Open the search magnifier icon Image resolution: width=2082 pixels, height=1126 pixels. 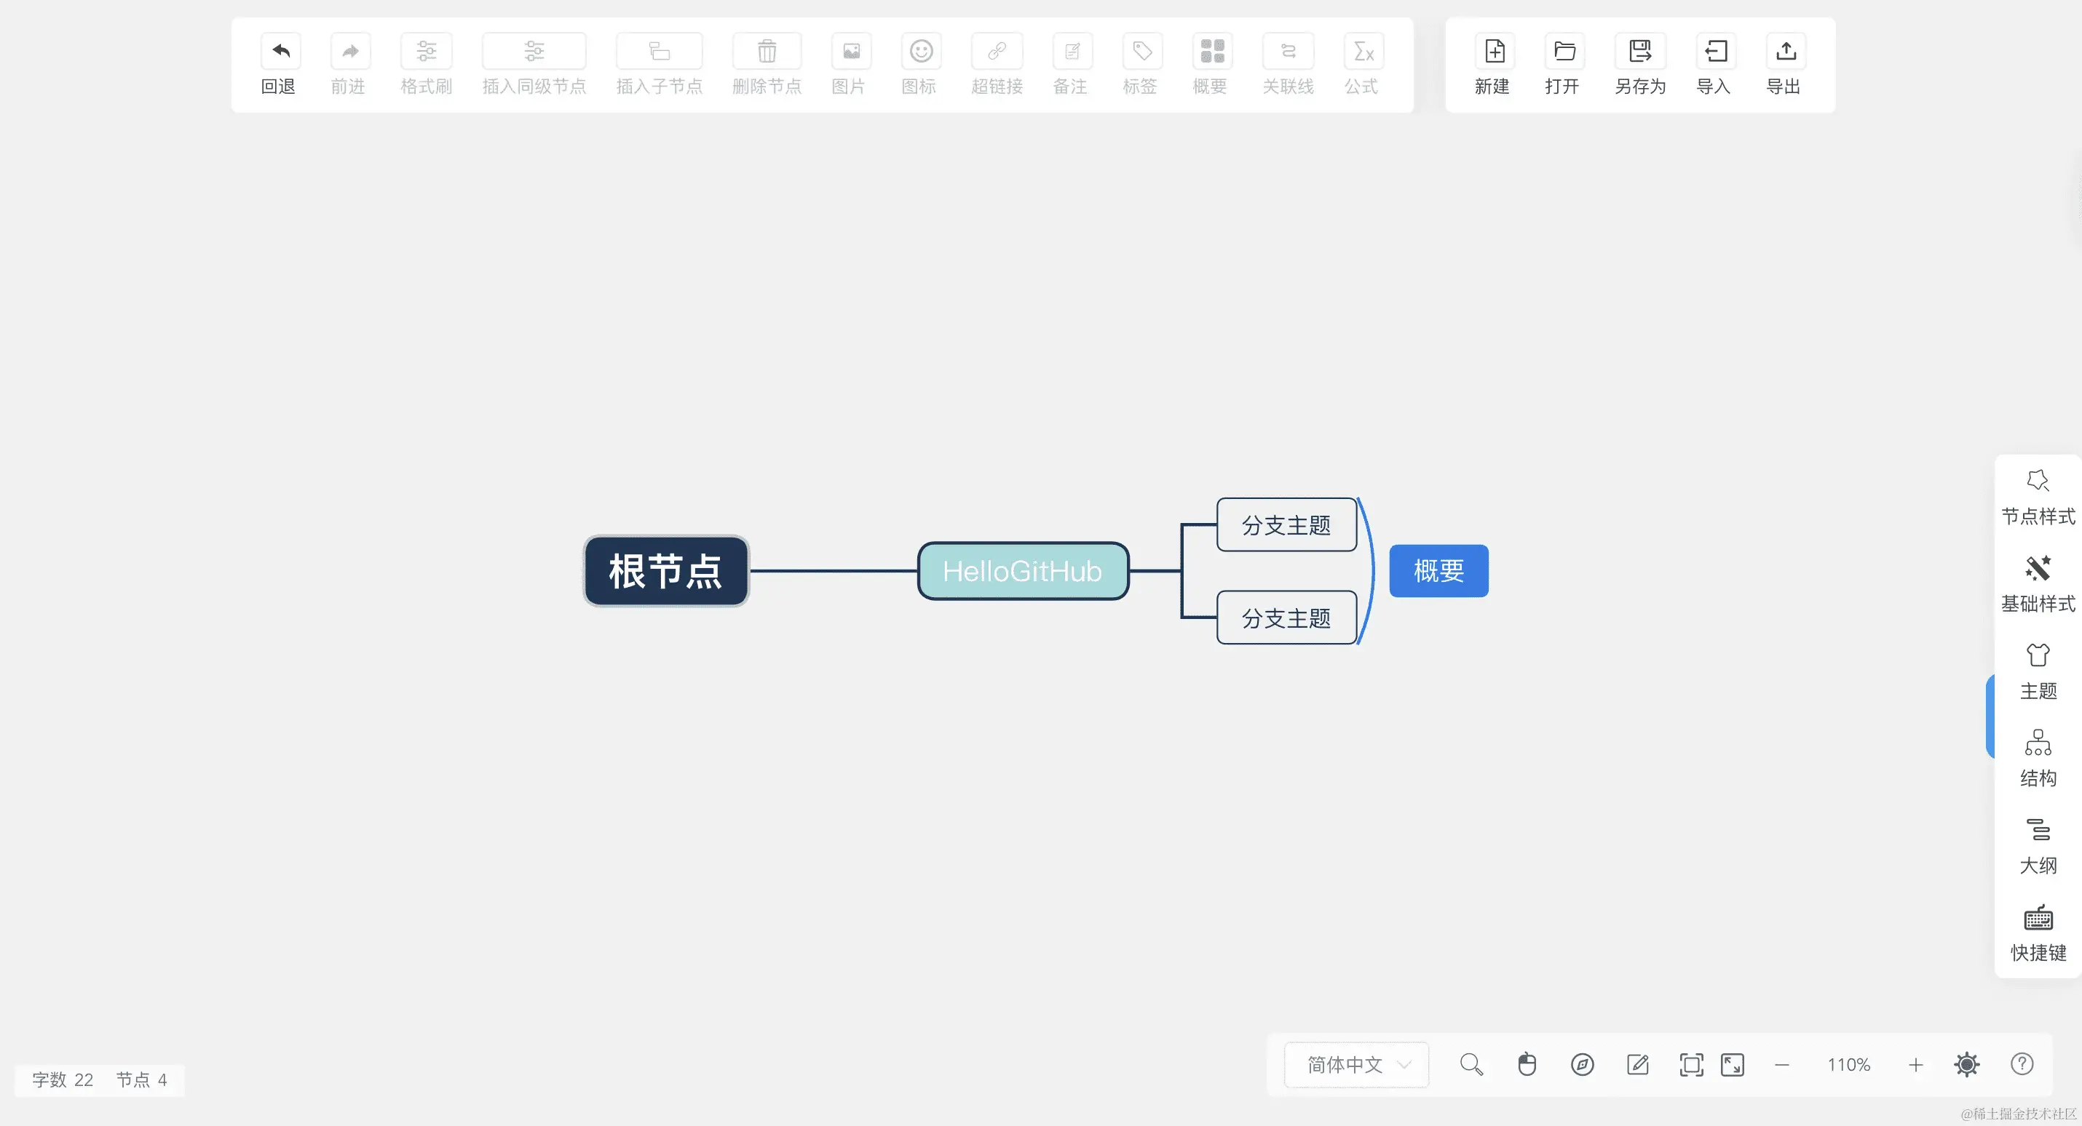point(1471,1065)
